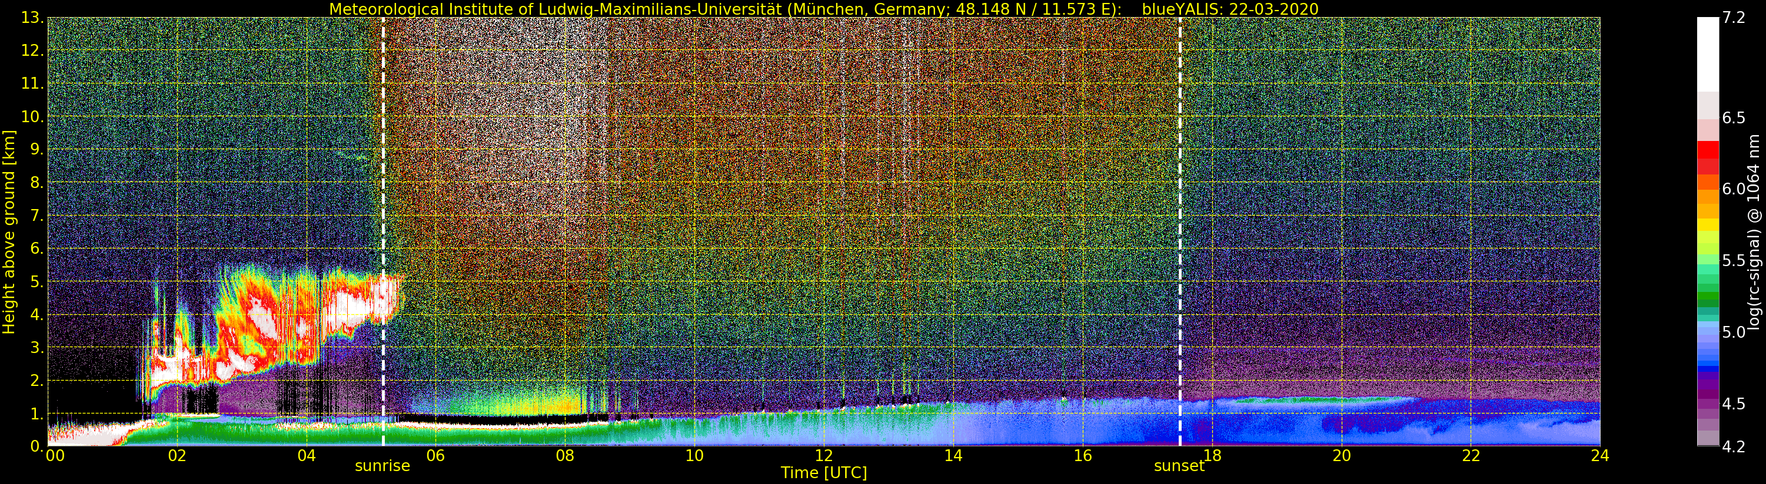
Task: Click the 5.5 value on the colorbar
Action: pos(1734,261)
